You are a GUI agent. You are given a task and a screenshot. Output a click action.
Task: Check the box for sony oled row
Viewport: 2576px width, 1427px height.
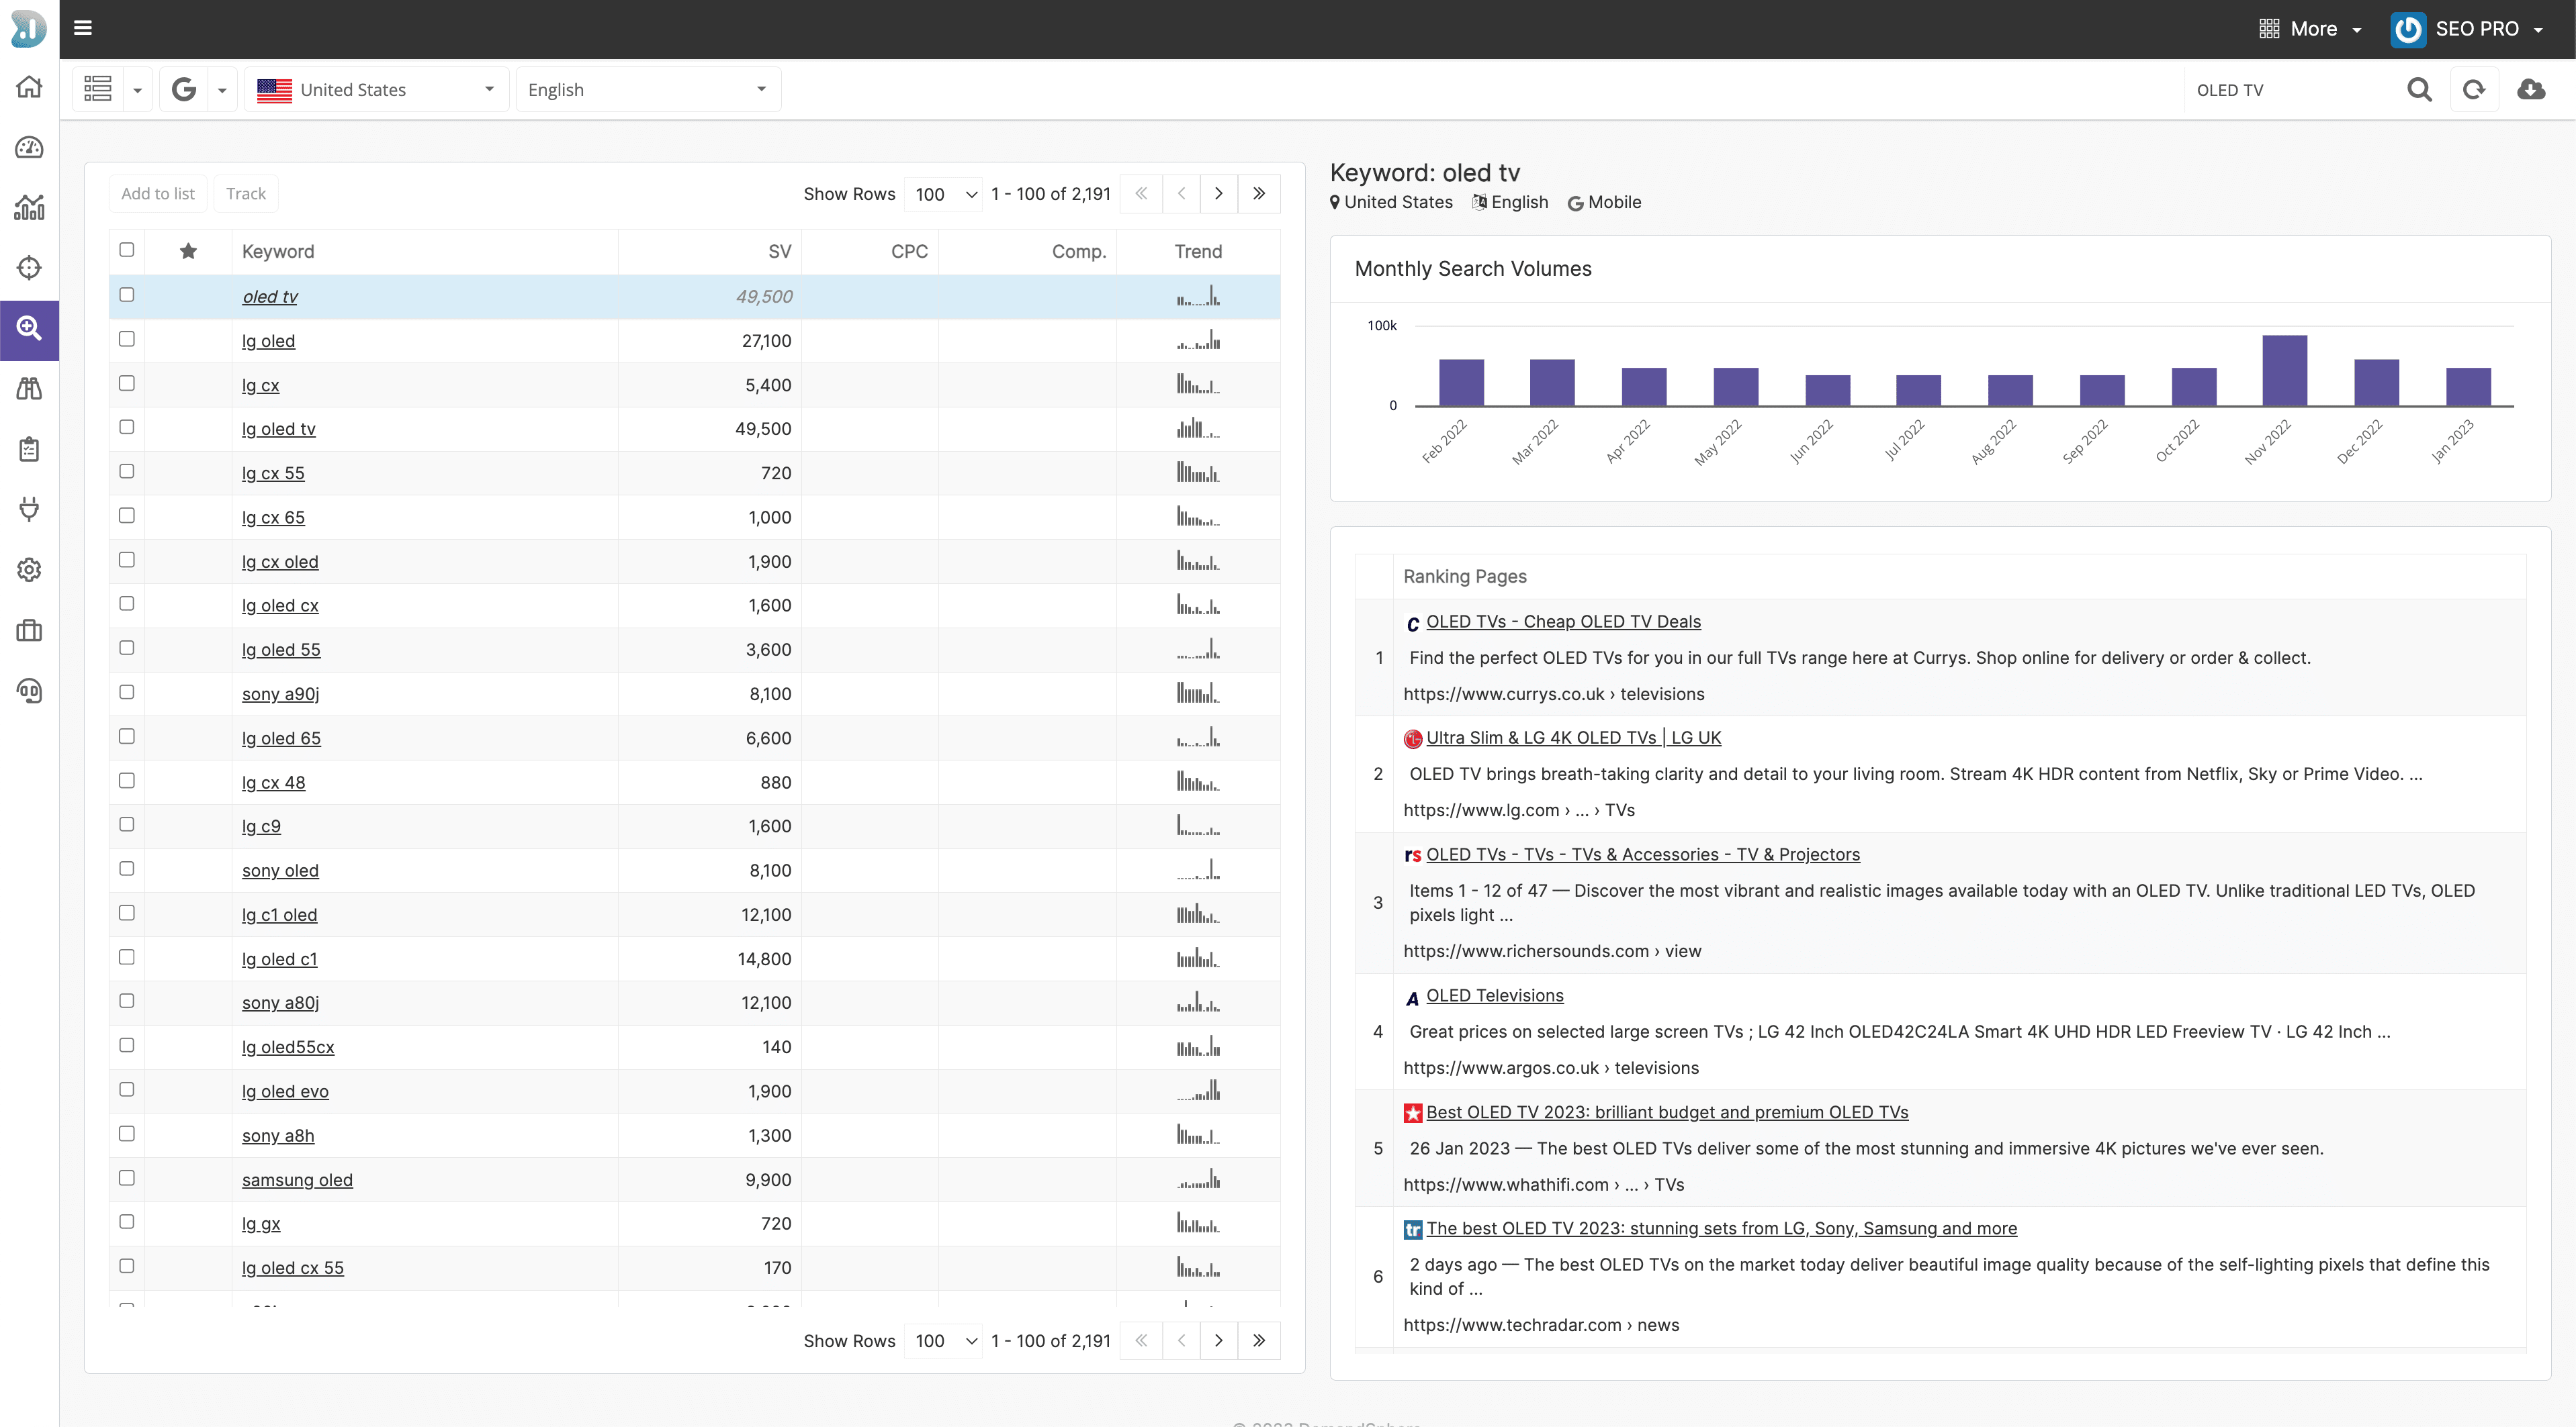(127, 869)
